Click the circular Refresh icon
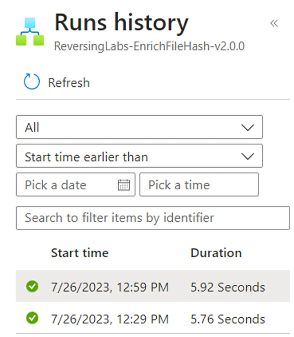 tap(31, 81)
